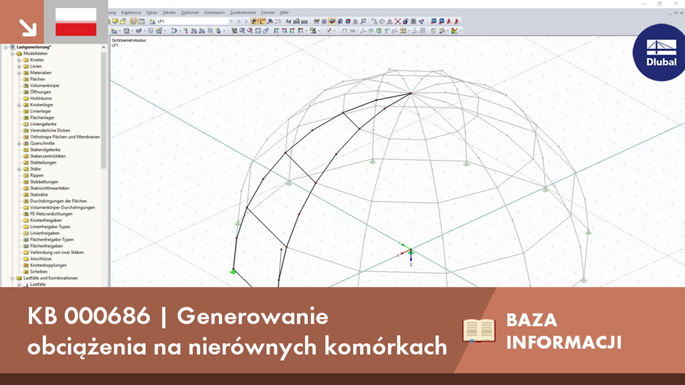Go to previous load case arrow

pos(239,21)
